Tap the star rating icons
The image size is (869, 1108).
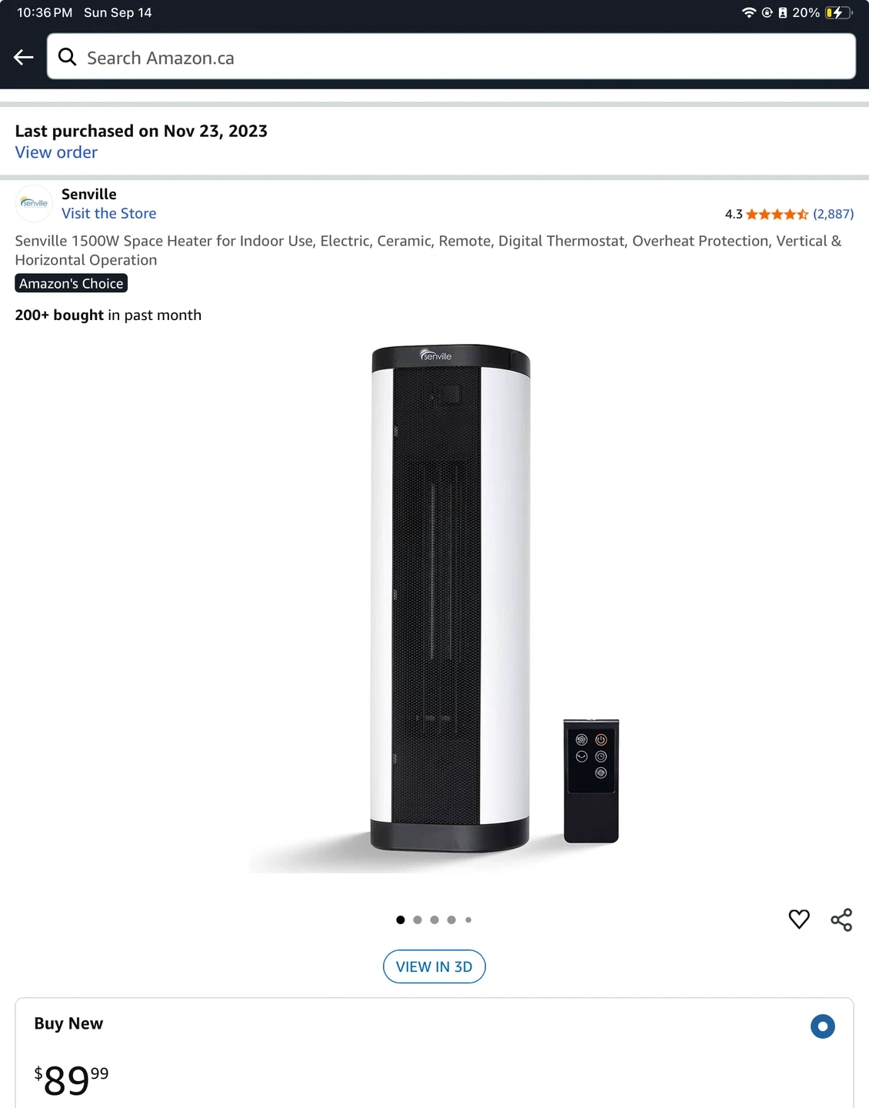pos(777,214)
